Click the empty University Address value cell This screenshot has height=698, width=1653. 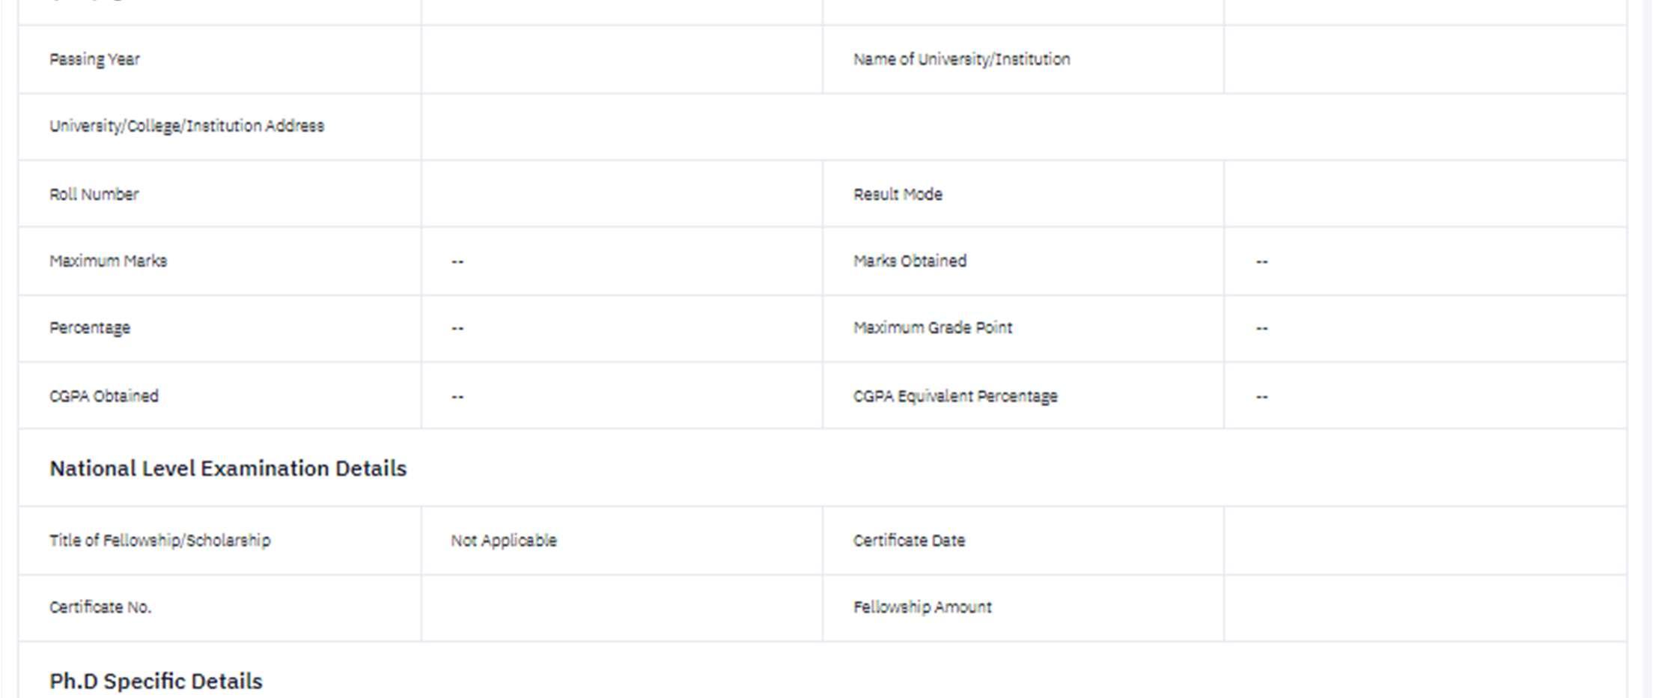tap(1024, 127)
